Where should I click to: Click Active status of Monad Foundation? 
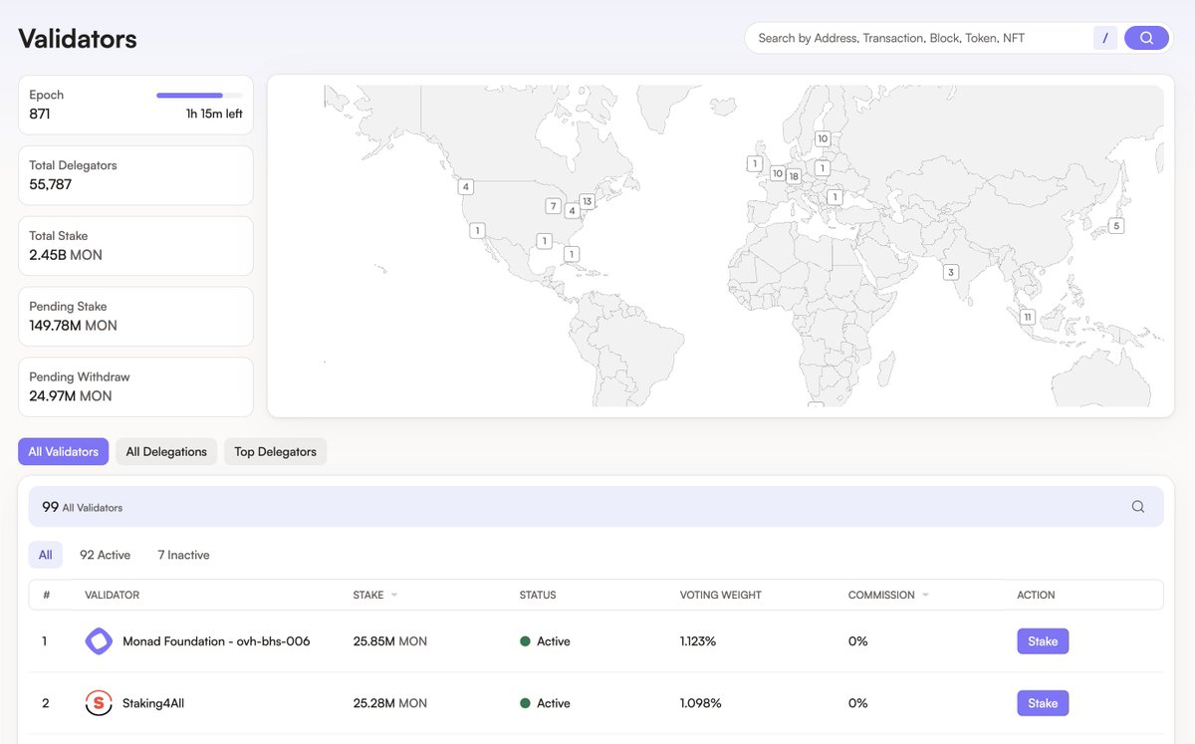click(546, 641)
